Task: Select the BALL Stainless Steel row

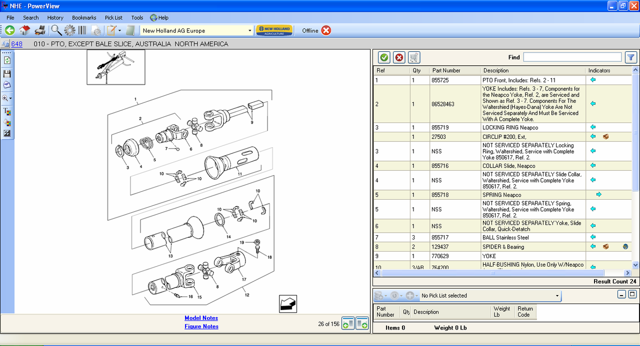Action: pyautogui.click(x=502, y=237)
